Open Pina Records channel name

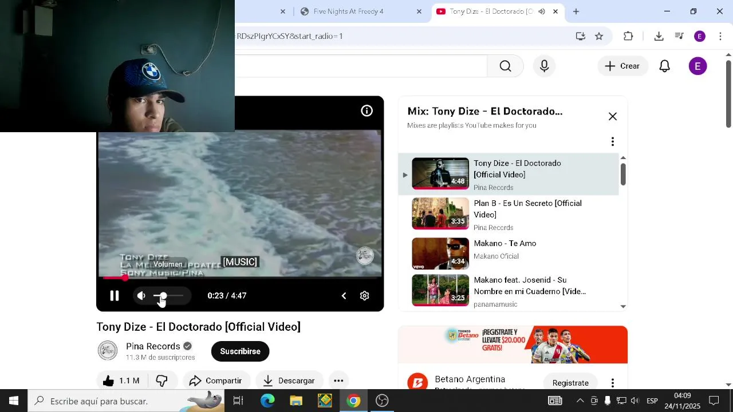coord(153,346)
